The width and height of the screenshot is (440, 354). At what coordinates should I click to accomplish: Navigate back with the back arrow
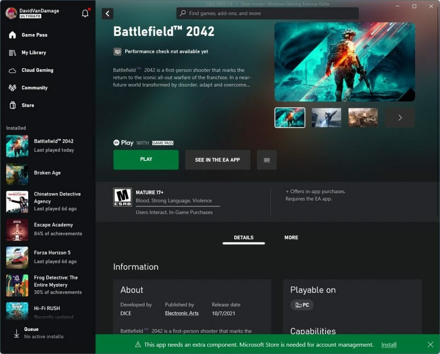(107, 13)
